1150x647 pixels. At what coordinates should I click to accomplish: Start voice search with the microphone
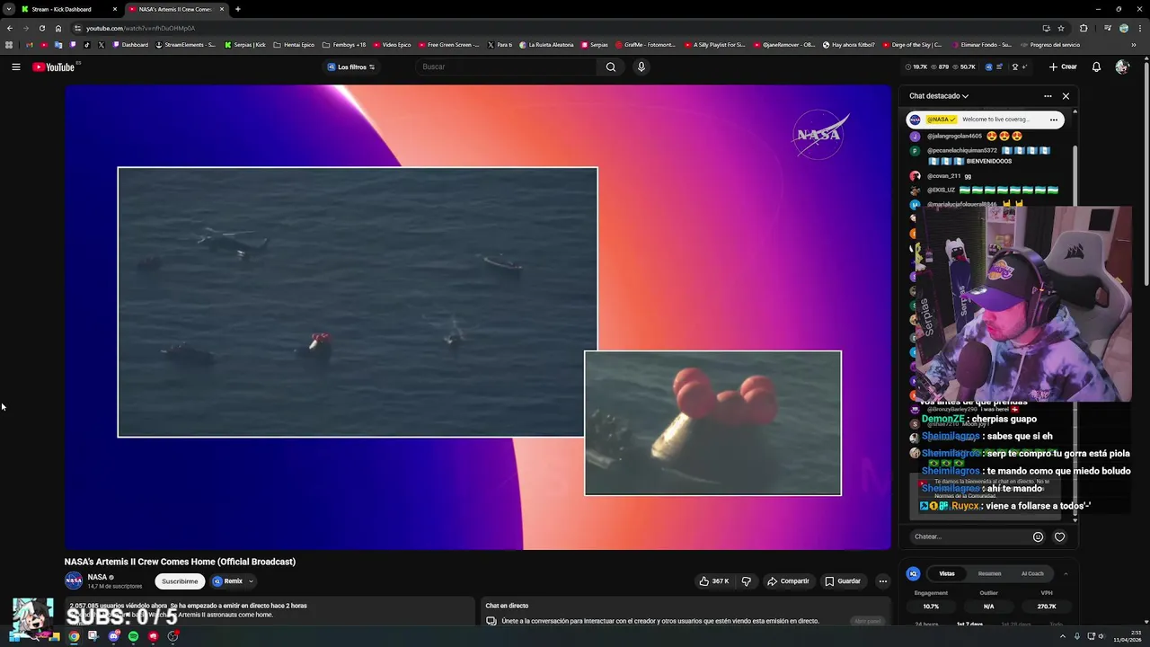pyautogui.click(x=641, y=66)
